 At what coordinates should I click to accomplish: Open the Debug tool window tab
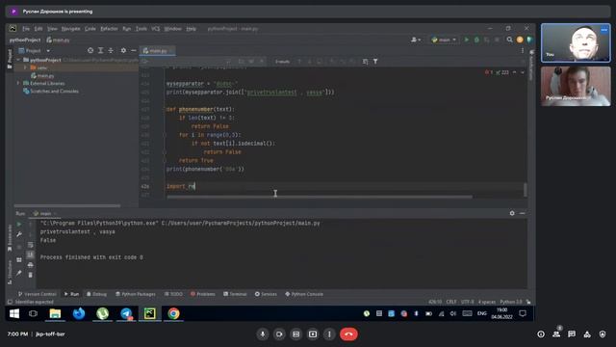[x=96, y=294]
